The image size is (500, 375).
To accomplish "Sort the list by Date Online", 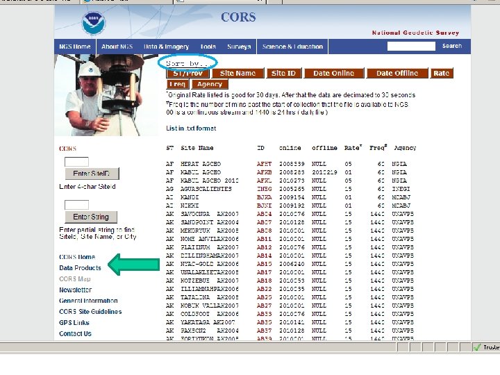I will 334,73.
